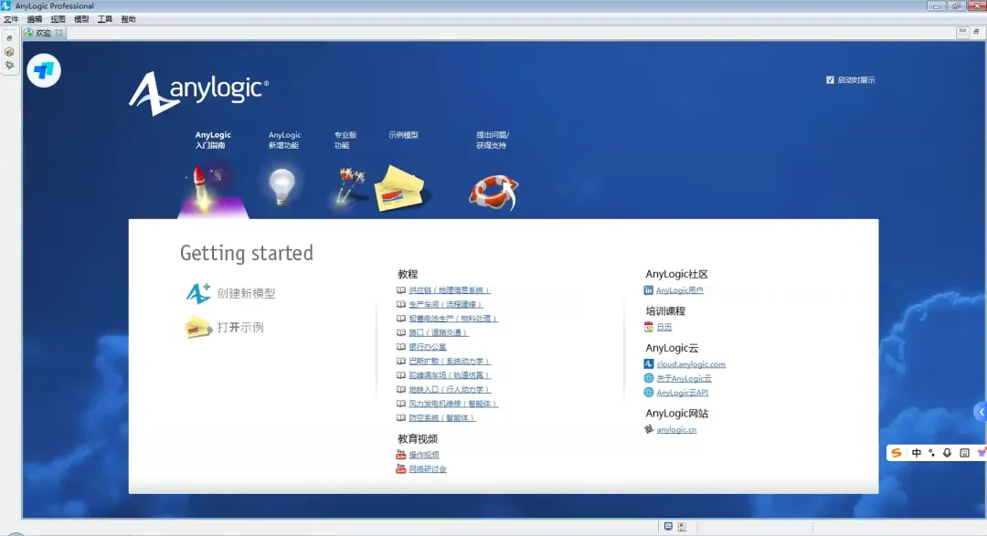Toggle the 中 language mode in IME bar
Screen dimensions: 987x536
917,453
